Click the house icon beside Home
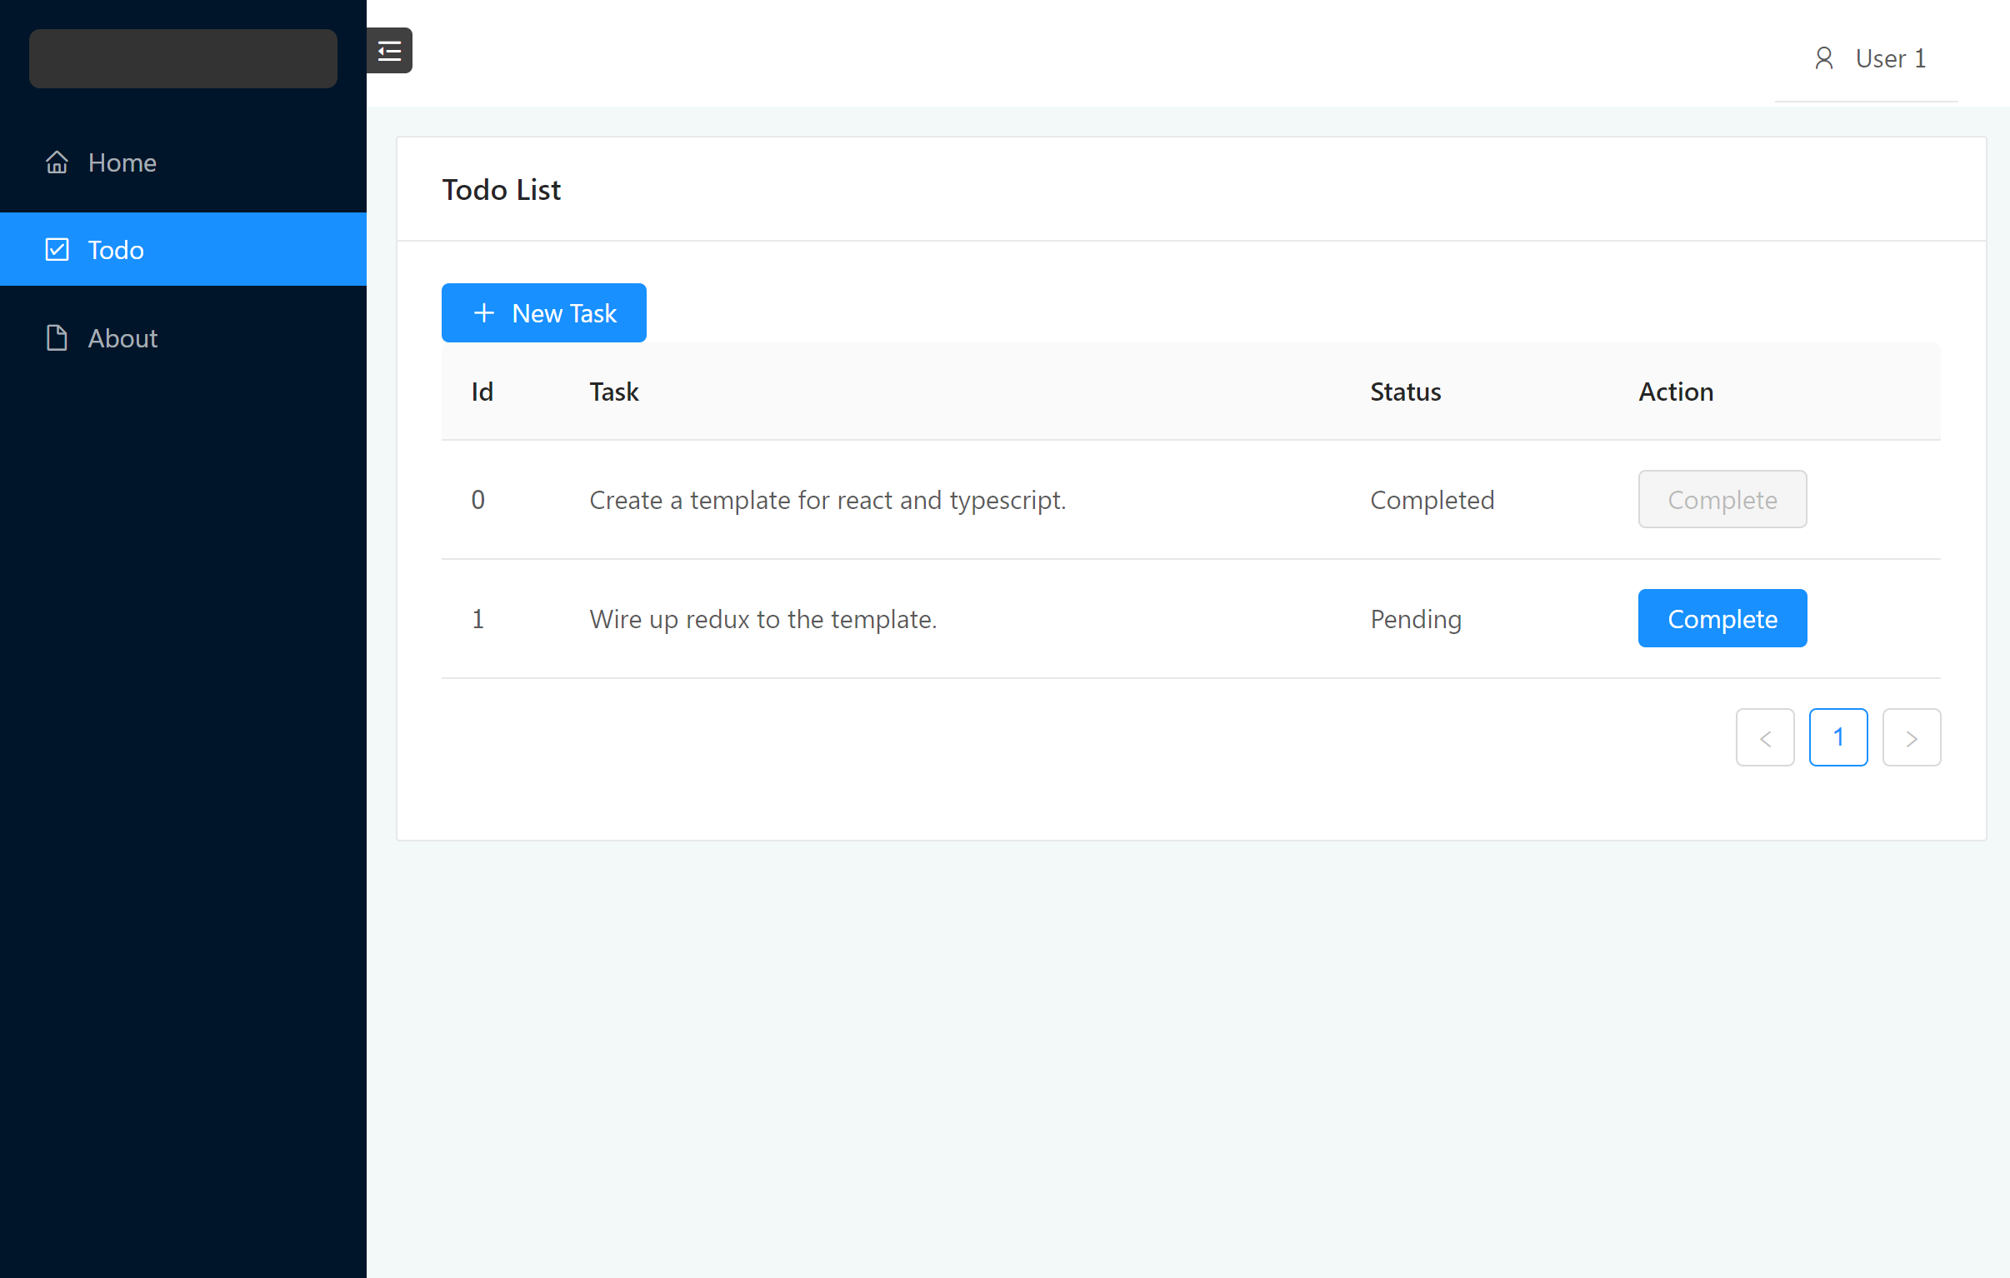Screen dimensions: 2010x1278 point(57,162)
